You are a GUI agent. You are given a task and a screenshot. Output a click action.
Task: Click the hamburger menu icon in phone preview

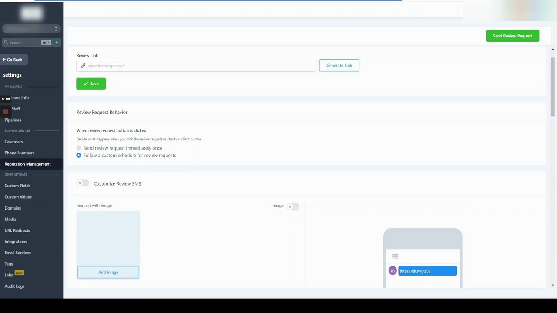point(395,256)
